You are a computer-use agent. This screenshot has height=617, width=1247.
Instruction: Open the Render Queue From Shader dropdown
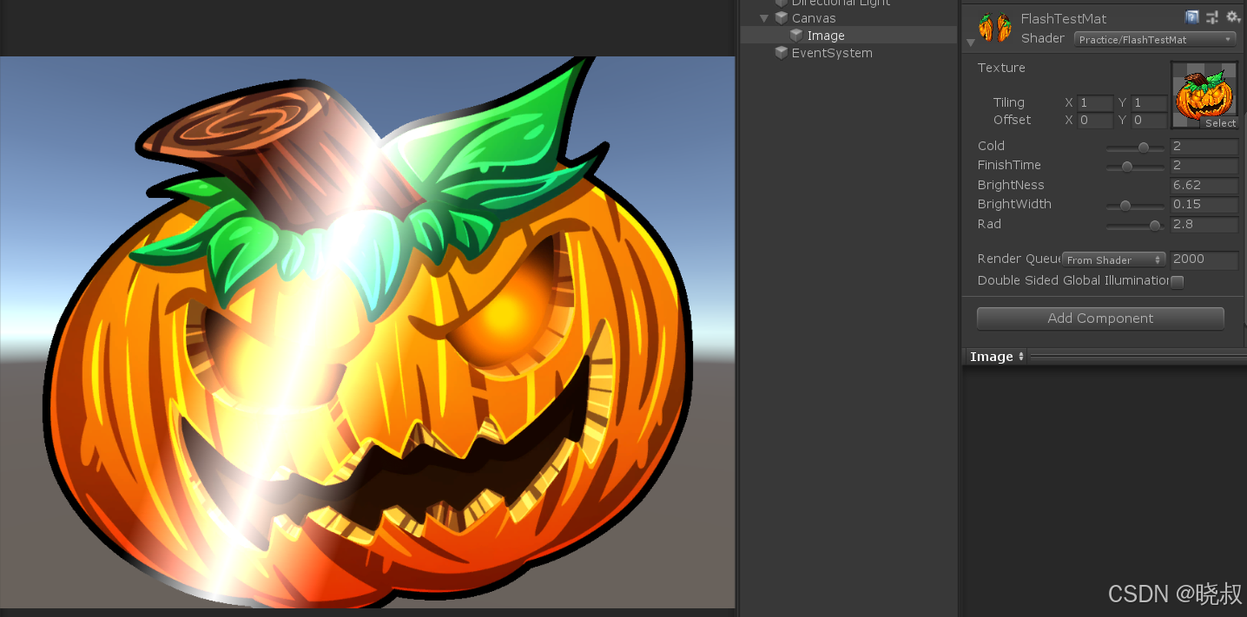click(1114, 259)
